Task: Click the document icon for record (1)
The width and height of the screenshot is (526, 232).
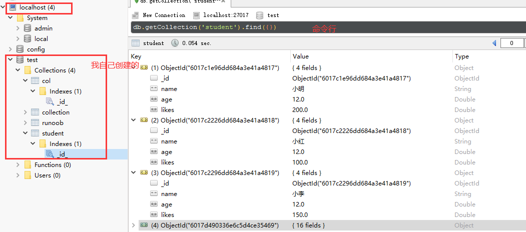Action: point(144,67)
